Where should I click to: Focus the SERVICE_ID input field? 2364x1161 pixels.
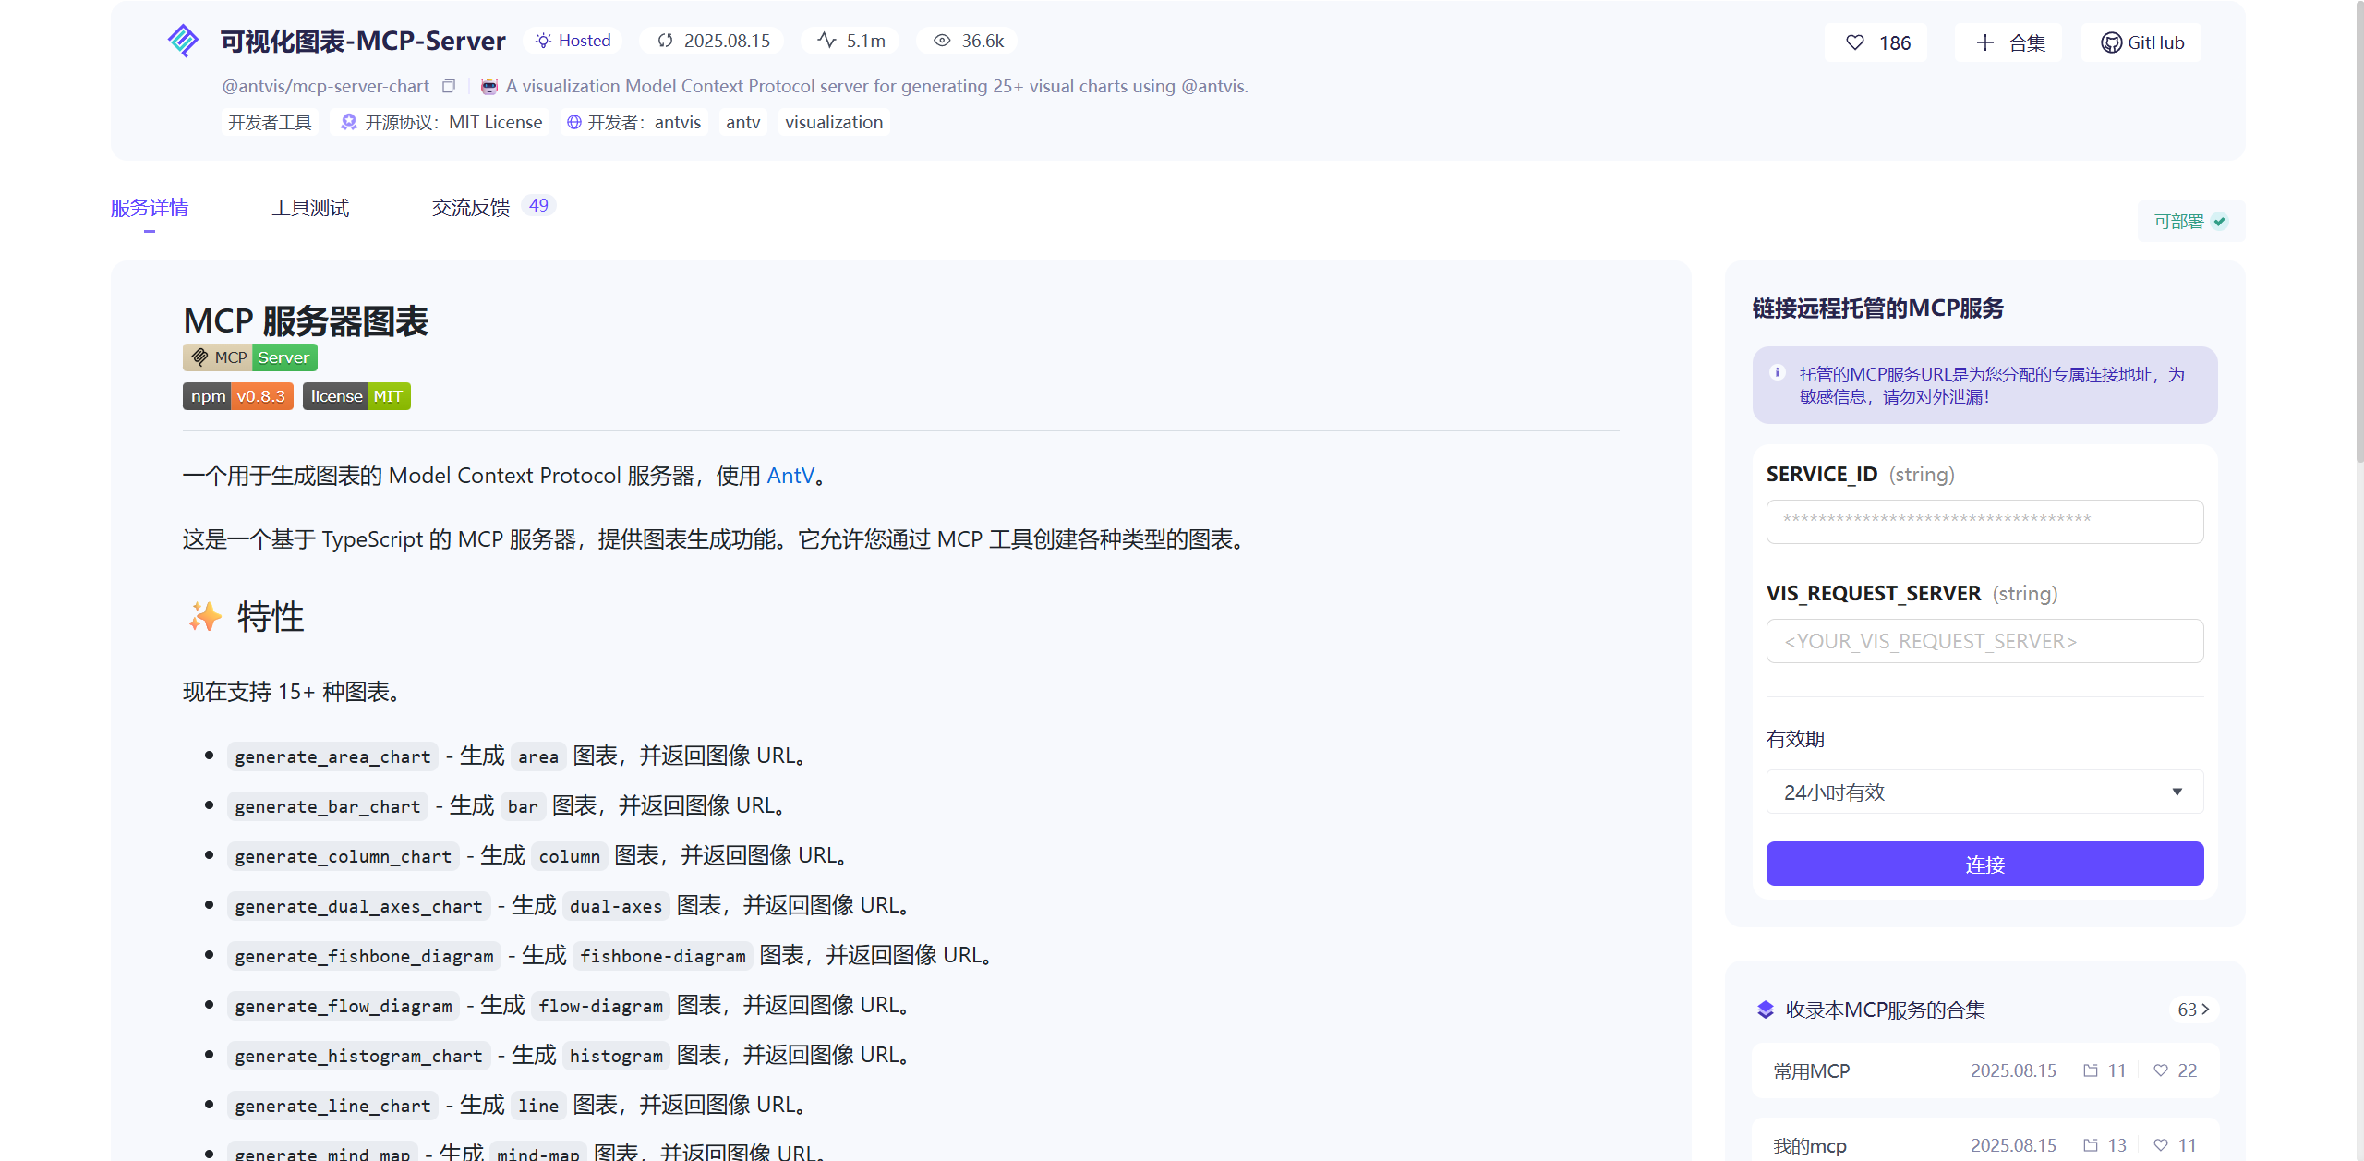click(x=1984, y=522)
